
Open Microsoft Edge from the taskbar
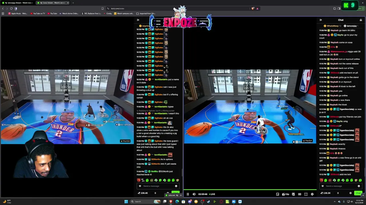177,202
